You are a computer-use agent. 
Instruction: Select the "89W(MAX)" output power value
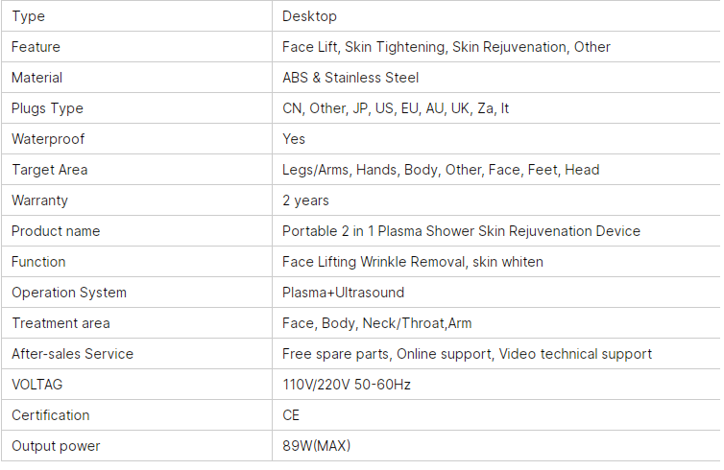click(x=316, y=446)
